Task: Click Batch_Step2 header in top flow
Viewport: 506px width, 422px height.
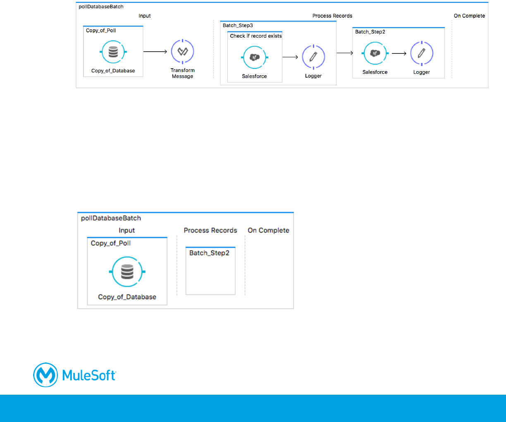Action: (x=370, y=32)
